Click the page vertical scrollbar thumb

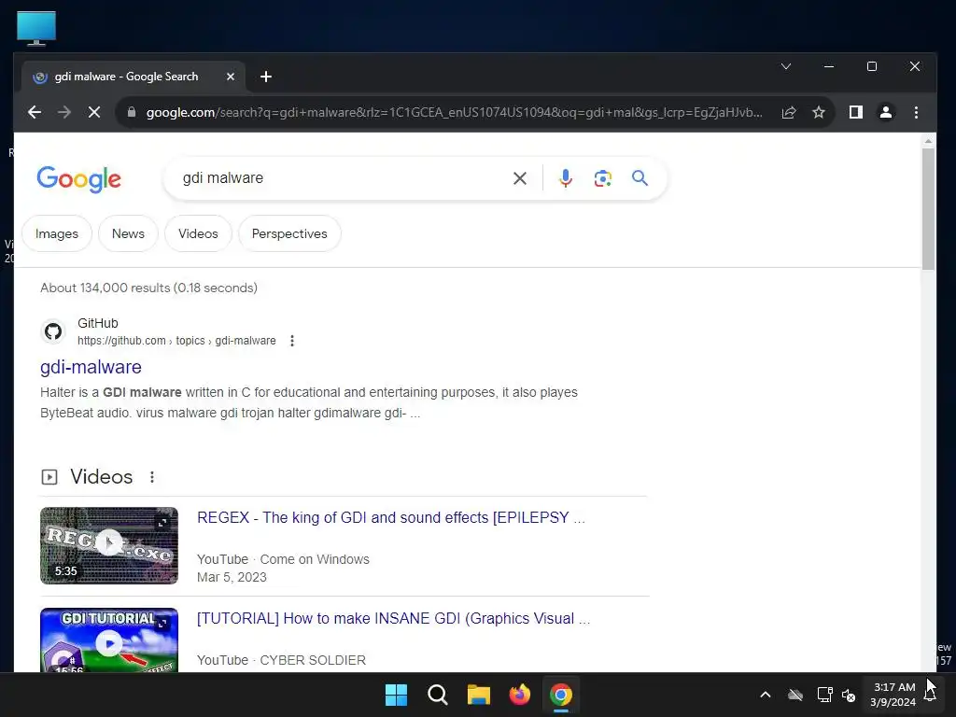point(928,208)
